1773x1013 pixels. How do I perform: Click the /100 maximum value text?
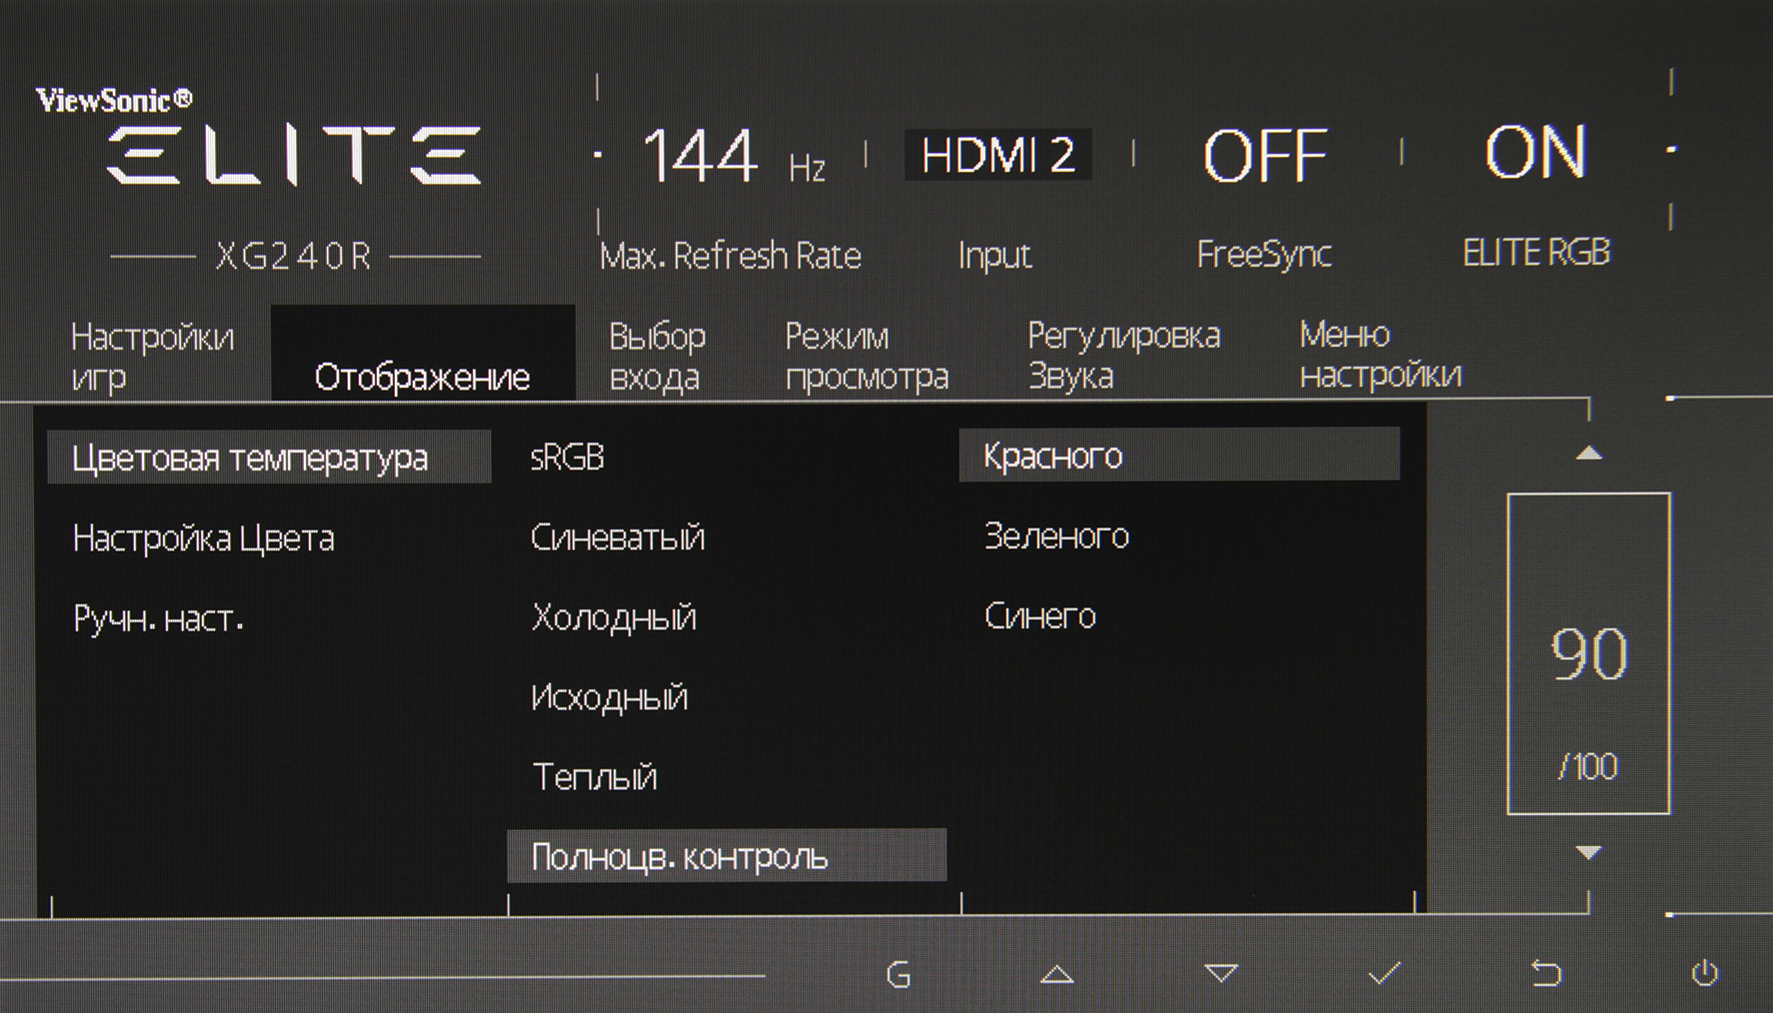click(1588, 766)
